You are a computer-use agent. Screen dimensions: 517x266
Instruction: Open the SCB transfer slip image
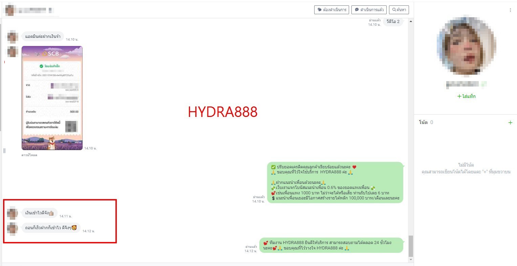[x=52, y=98]
